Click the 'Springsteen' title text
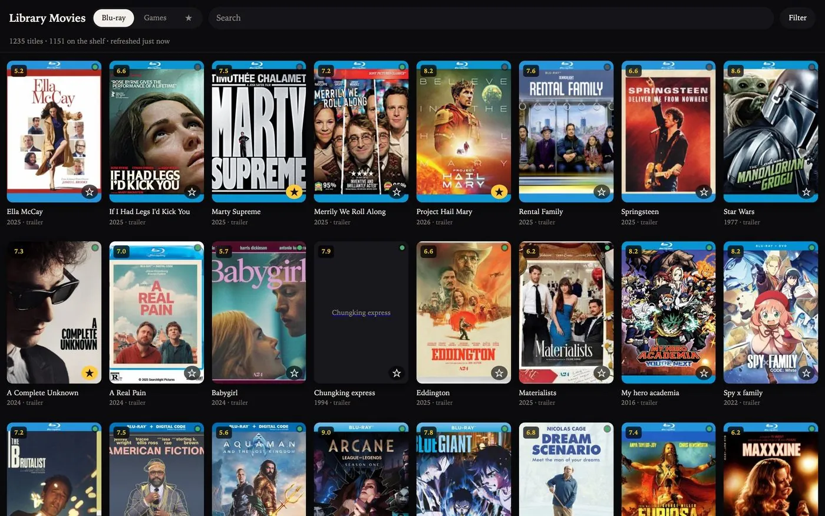The height and width of the screenshot is (516, 825). pyautogui.click(x=640, y=212)
